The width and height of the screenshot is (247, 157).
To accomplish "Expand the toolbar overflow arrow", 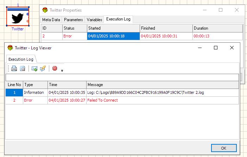I will pos(62,71).
